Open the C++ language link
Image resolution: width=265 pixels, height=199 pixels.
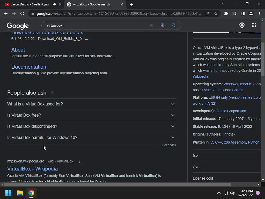(x=218, y=142)
